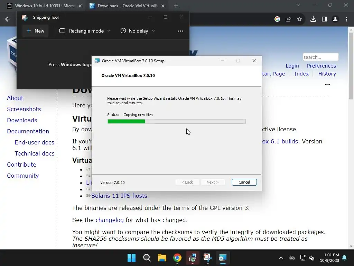Viewport: 354px width, 266px height.
Task: Cancel the VirtualBox installation
Action: [244, 182]
